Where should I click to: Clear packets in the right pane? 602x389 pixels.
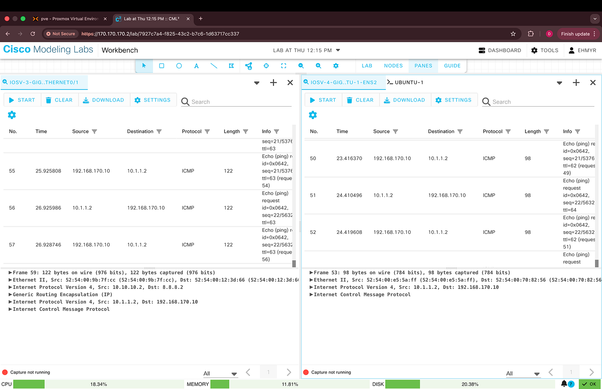pyautogui.click(x=360, y=100)
